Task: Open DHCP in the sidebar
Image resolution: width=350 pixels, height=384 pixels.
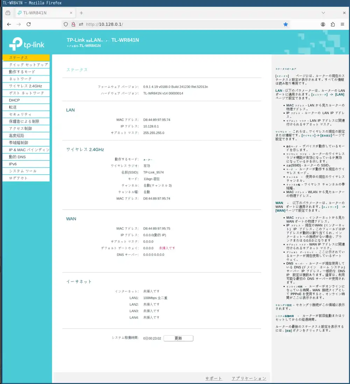Action: [x=26, y=100]
